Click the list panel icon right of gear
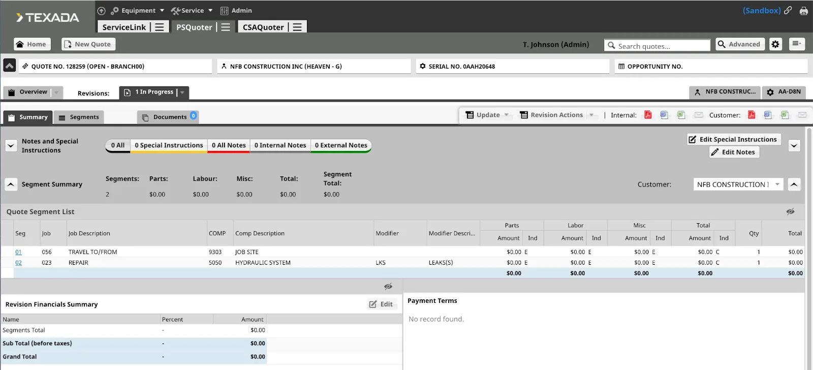Image resolution: width=813 pixels, height=370 pixels. click(797, 44)
